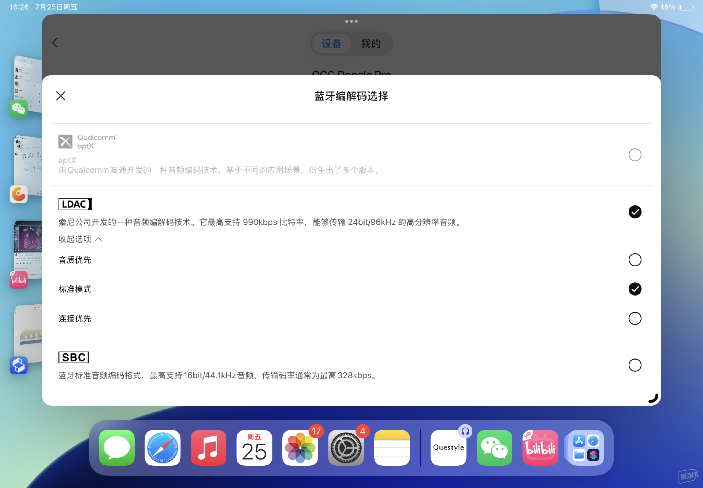Switch to the 我的 tab
This screenshot has height=488, width=703.
371,44
